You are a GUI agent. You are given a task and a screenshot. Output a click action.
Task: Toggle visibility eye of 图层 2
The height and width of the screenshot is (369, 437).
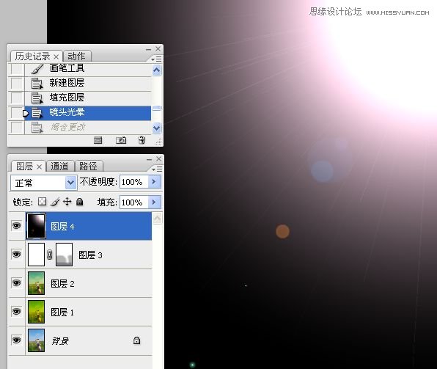[x=16, y=283]
